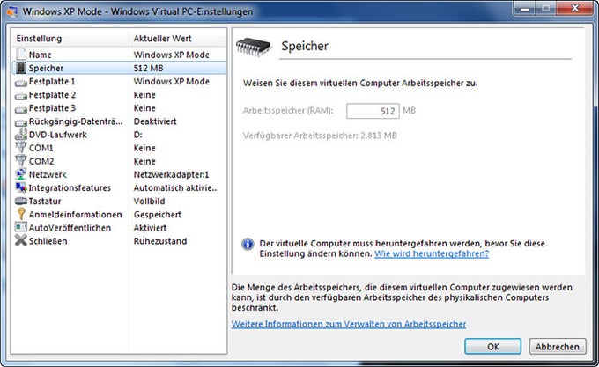Click the Schließen X icon
Screen dimensions: 599x367
click(21, 241)
